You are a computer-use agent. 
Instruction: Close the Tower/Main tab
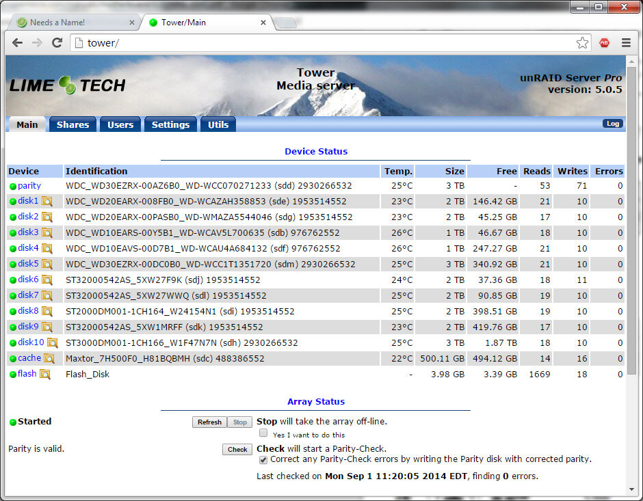coord(263,23)
